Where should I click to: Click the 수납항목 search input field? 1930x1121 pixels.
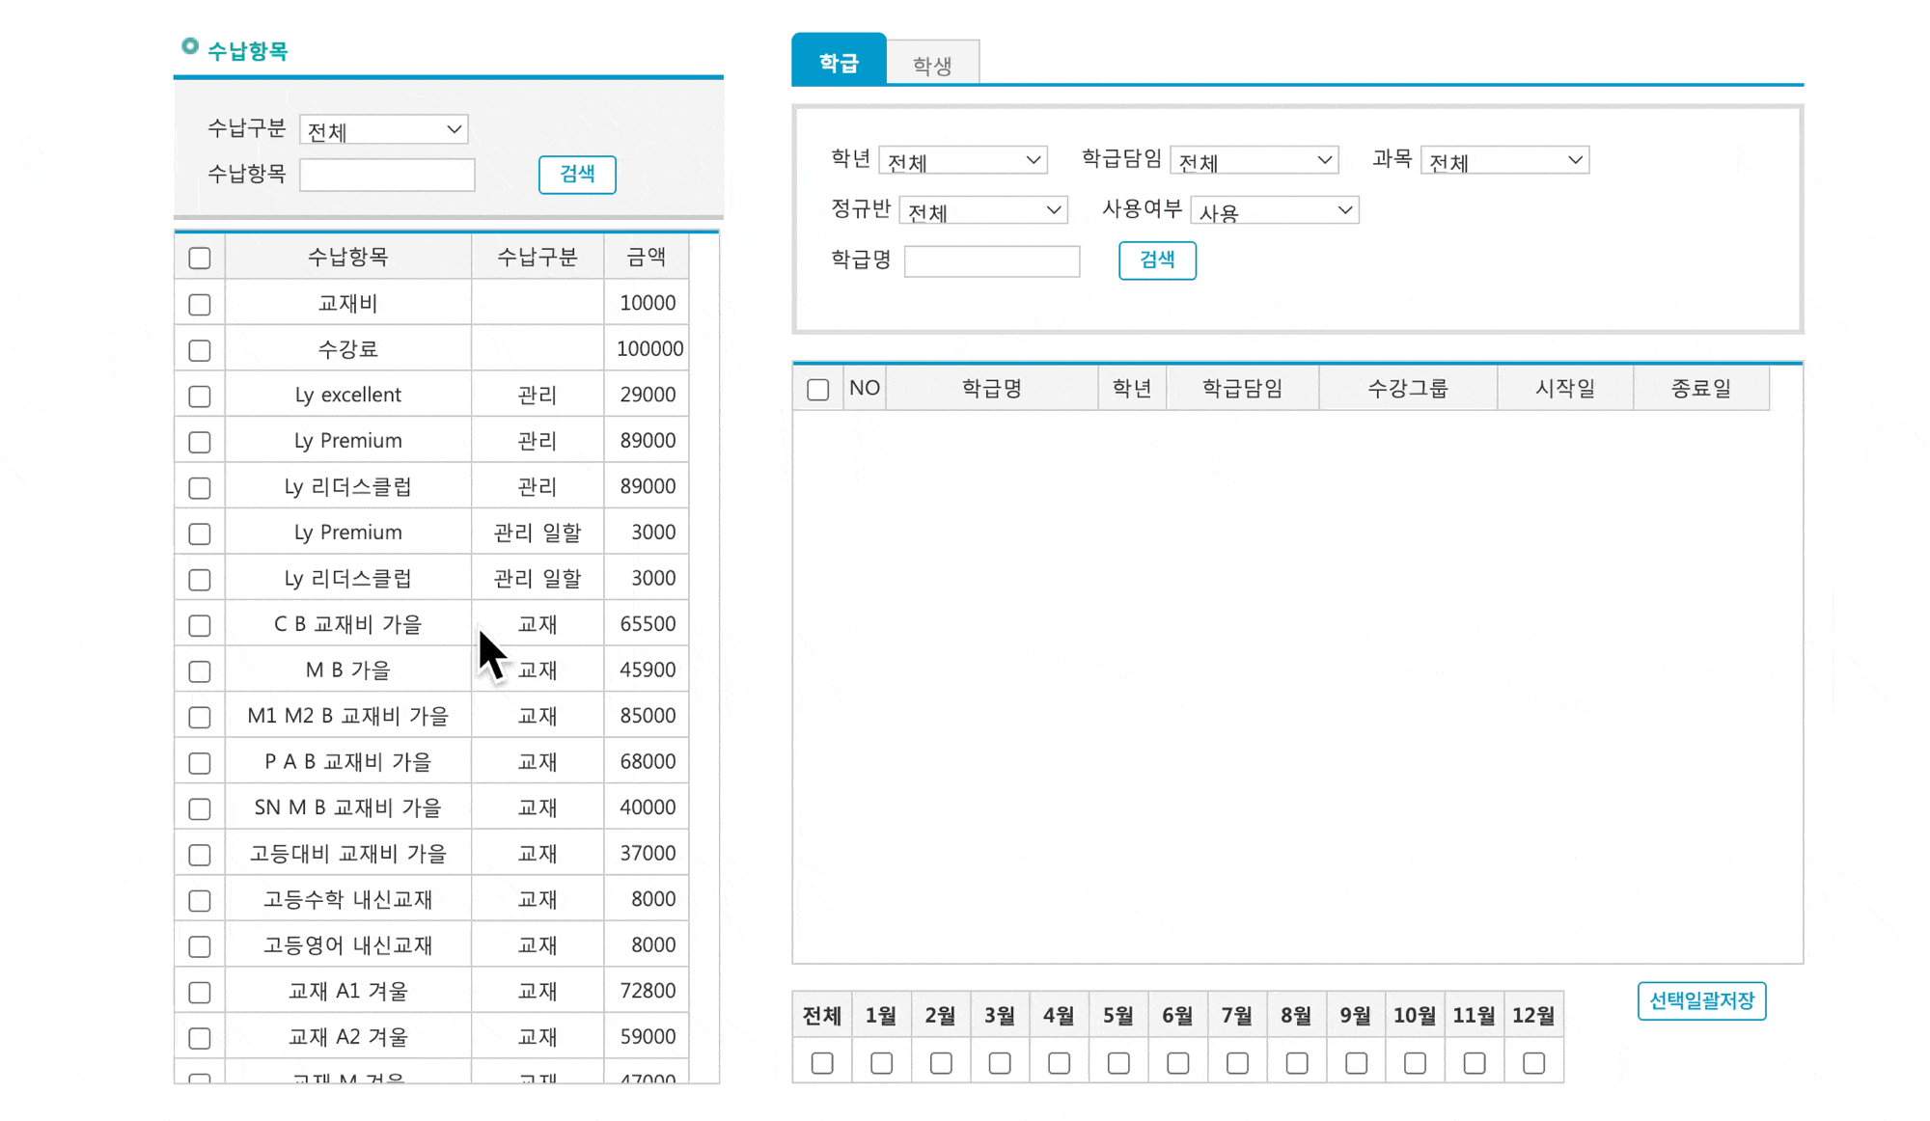tap(387, 176)
